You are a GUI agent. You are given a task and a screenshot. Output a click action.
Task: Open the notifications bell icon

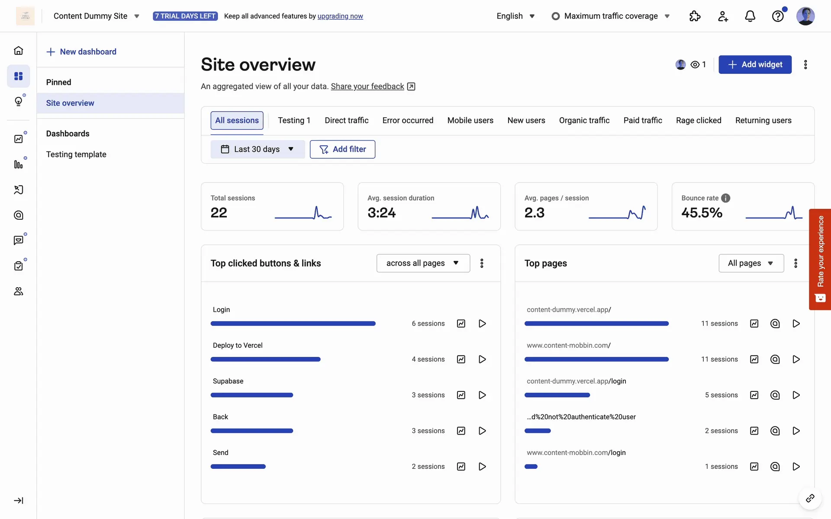point(750,16)
